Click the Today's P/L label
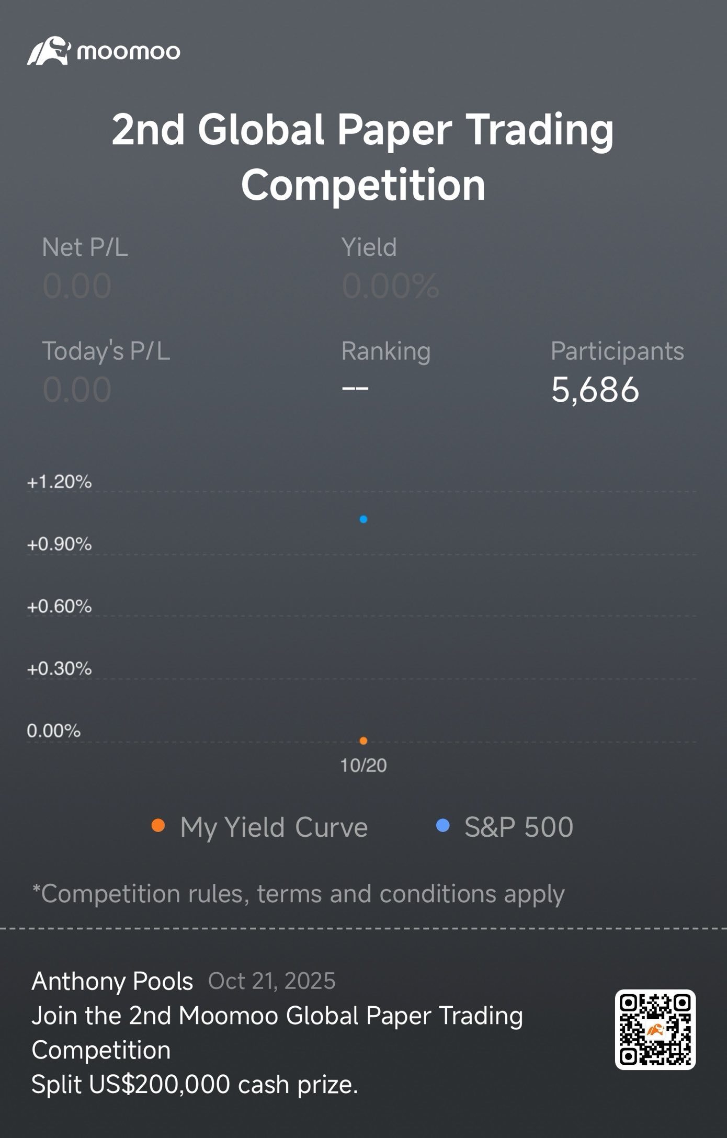The height and width of the screenshot is (1138, 727). click(106, 351)
